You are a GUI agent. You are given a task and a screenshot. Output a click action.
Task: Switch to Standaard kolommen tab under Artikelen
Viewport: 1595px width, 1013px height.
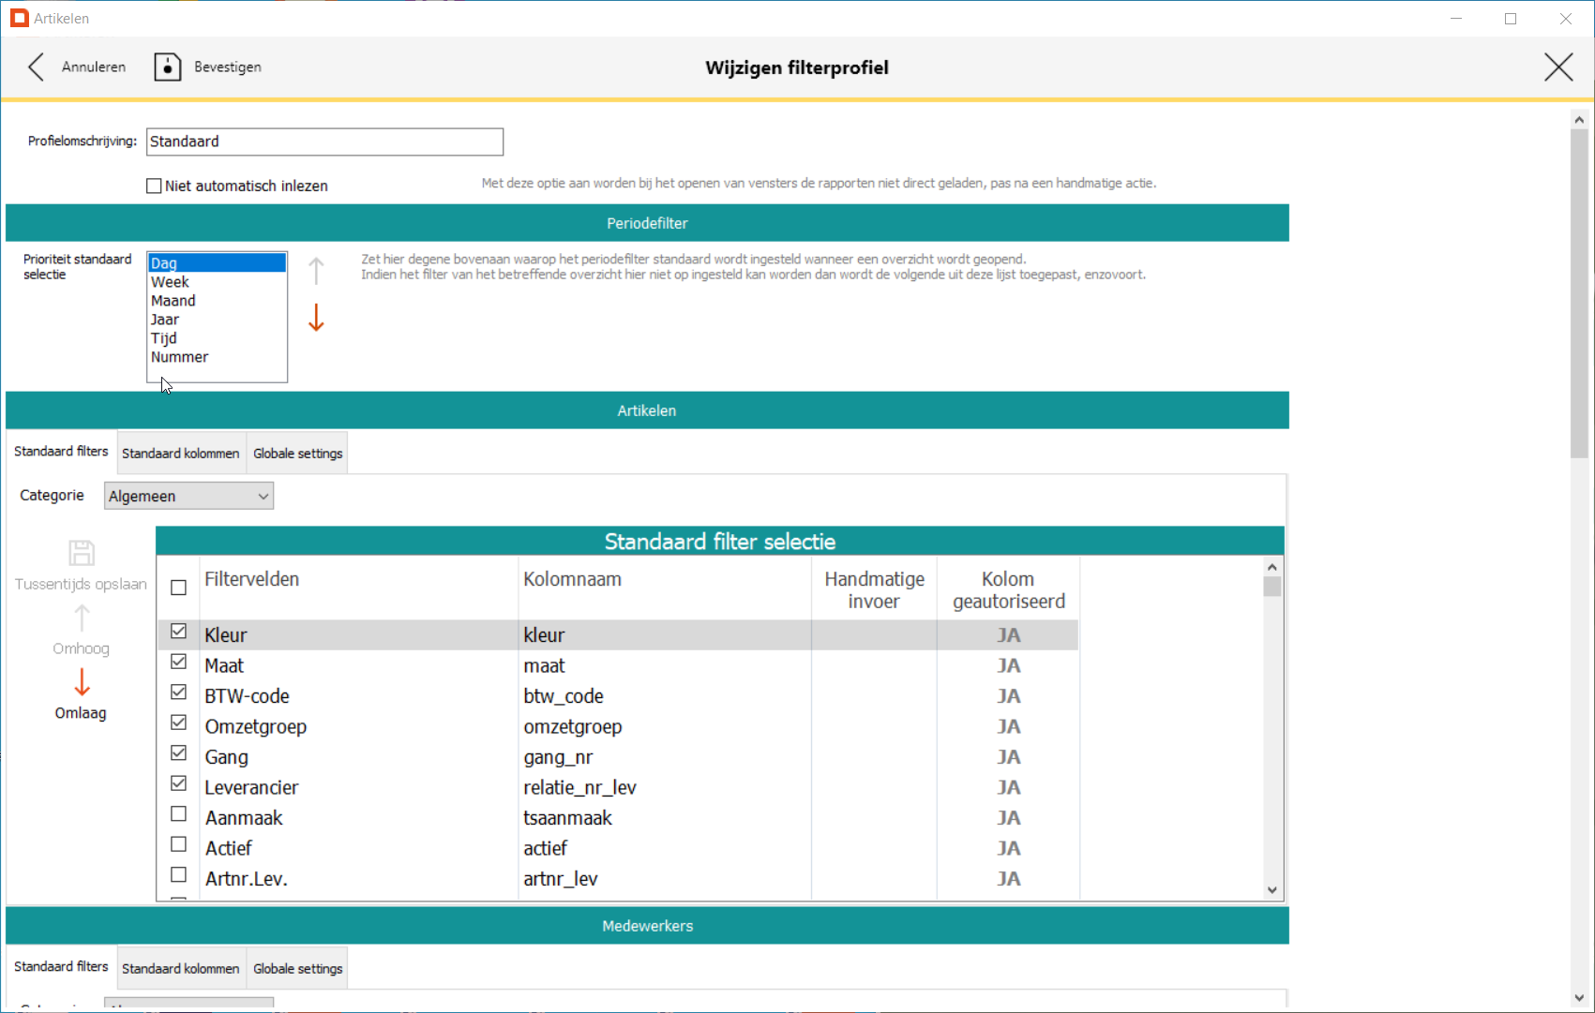(x=181, y=454)
